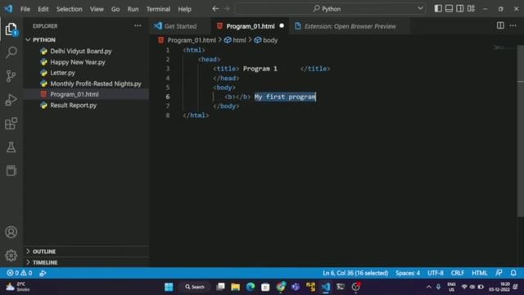Viewport: 524px width, 295px height.
Task: Go back with the left arrow in the title bar
Action: pyautogui.click(x=215, y=9)
